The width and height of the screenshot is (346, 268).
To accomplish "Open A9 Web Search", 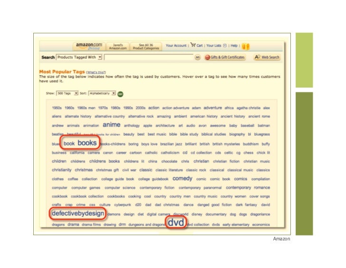I will point(267,57).
